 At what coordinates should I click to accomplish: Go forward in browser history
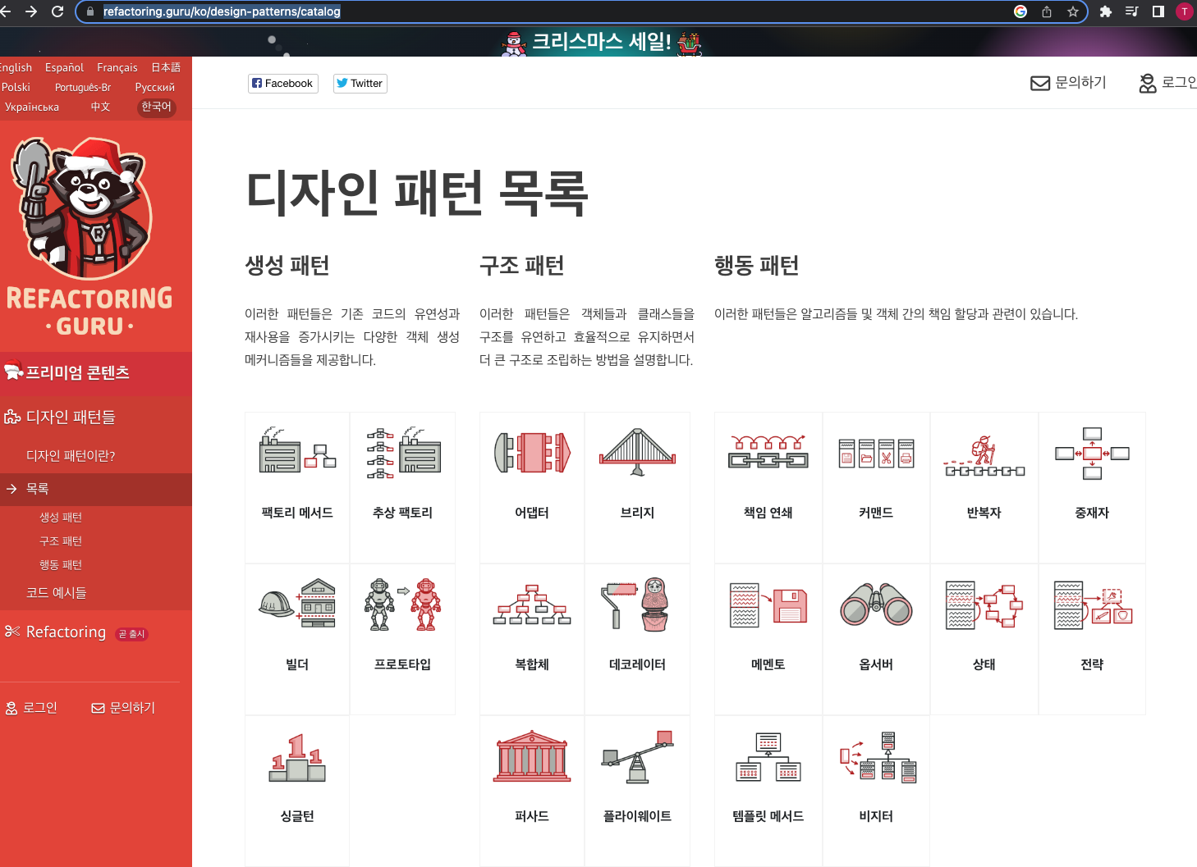(31, 11)
